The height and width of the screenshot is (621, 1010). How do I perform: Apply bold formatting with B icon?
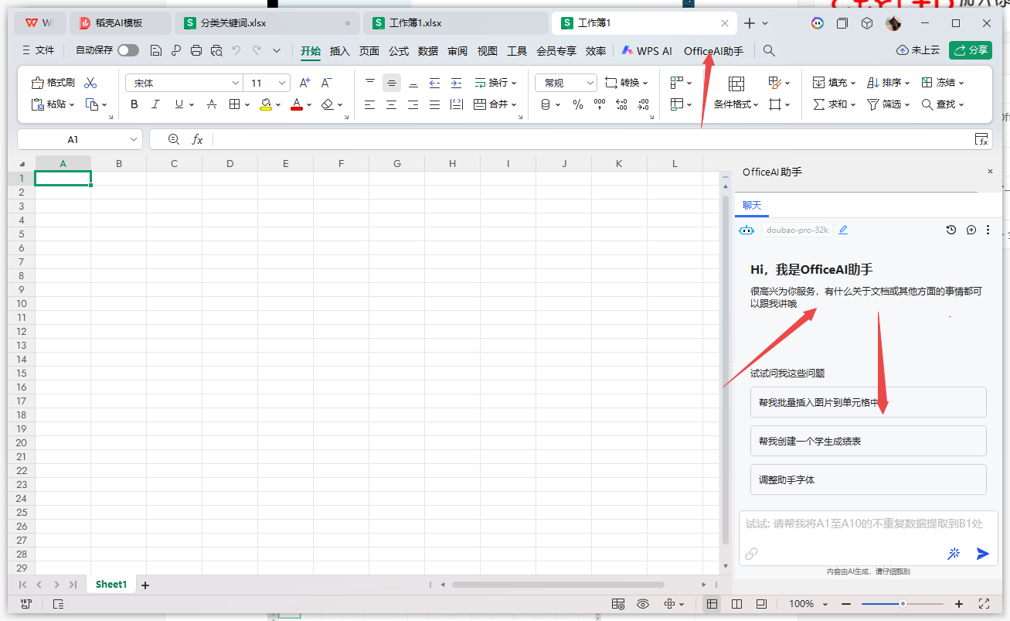tap(134, 104)
